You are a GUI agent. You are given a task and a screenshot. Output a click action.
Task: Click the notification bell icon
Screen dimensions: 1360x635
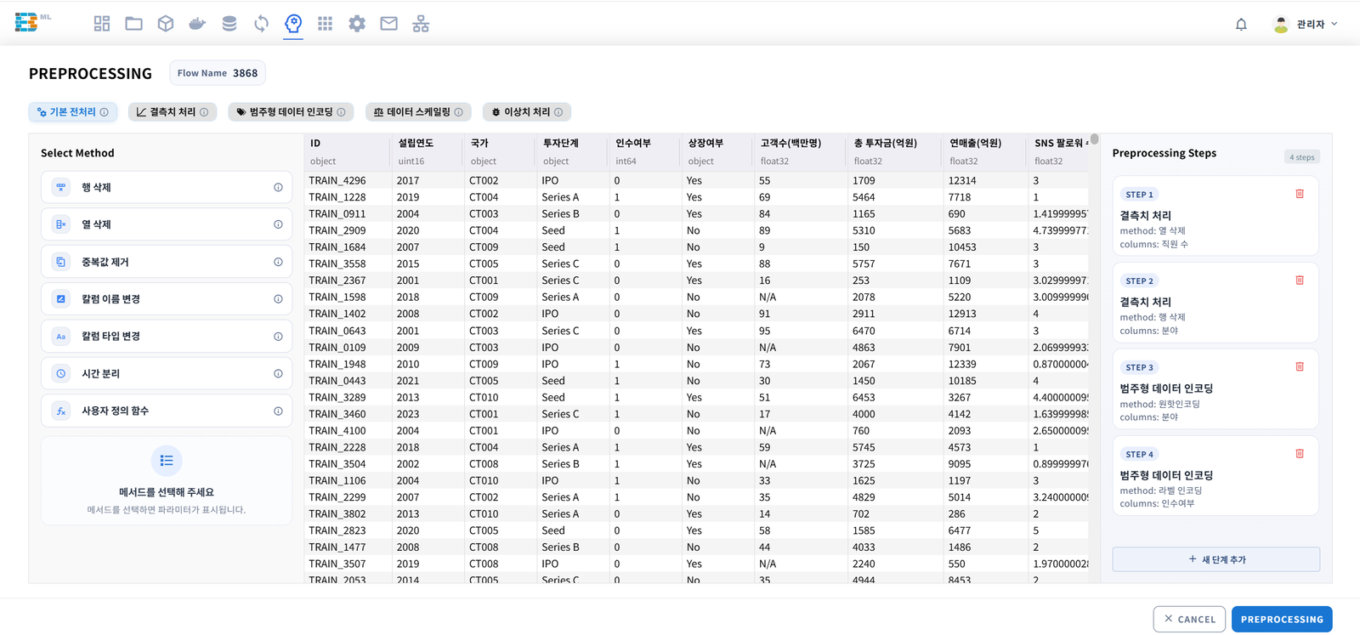coord(1241,25)
